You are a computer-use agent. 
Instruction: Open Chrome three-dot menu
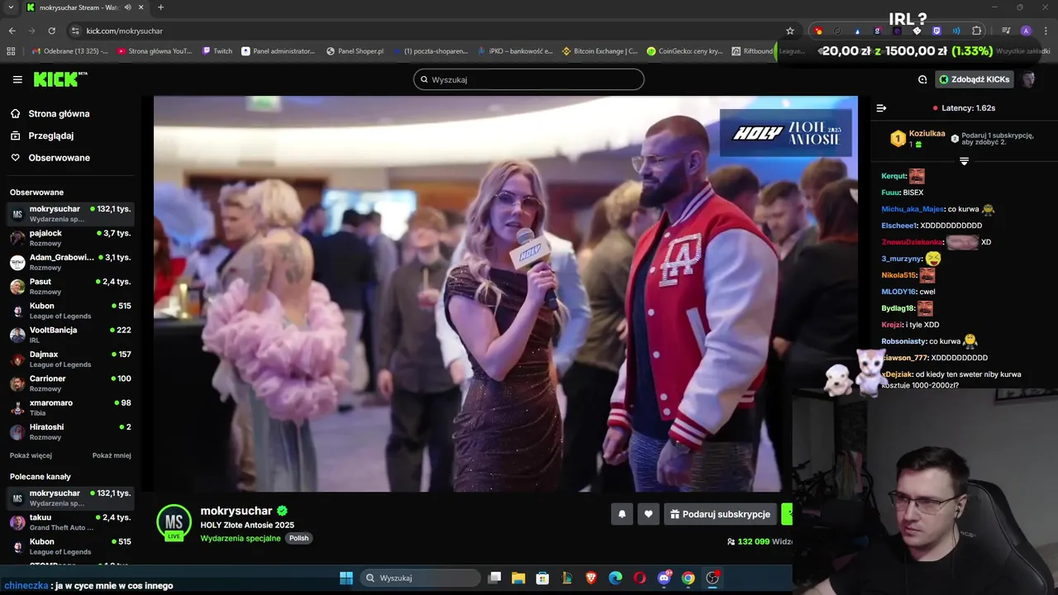point(1046,31)
